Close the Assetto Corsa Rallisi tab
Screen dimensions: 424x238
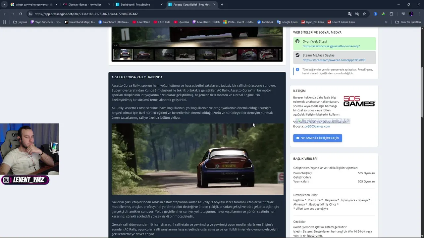click(214, 5)
